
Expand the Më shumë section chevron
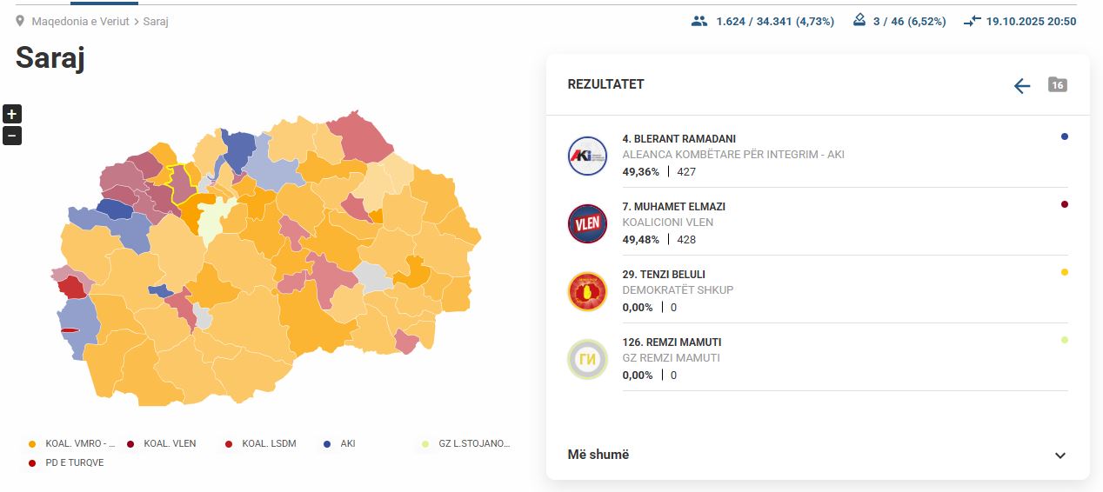click(1060, 455)
